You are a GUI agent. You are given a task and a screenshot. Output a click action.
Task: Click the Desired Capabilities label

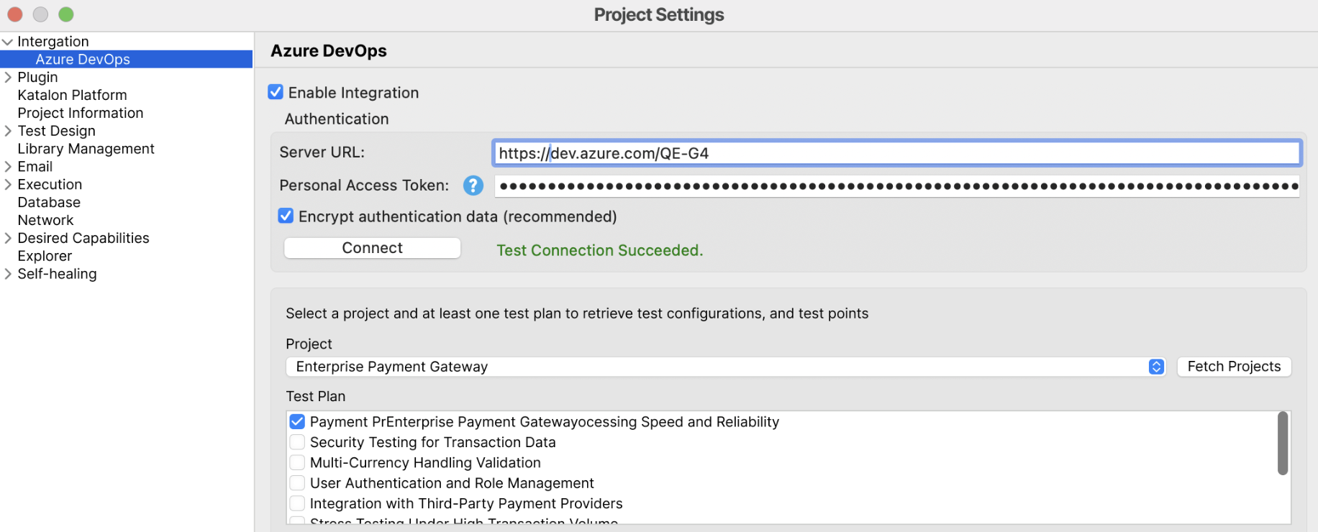pyautogui.click(x=83, y=238)
